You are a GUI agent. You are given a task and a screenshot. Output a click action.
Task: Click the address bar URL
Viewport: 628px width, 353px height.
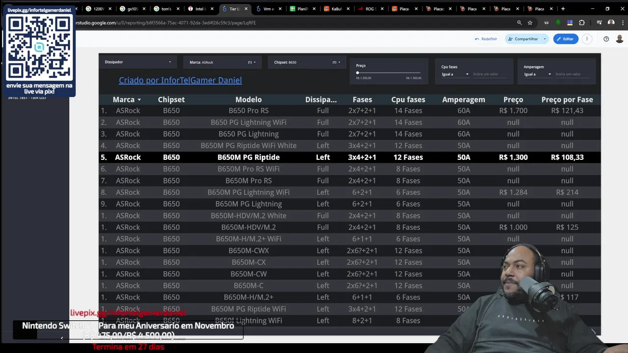166,23
